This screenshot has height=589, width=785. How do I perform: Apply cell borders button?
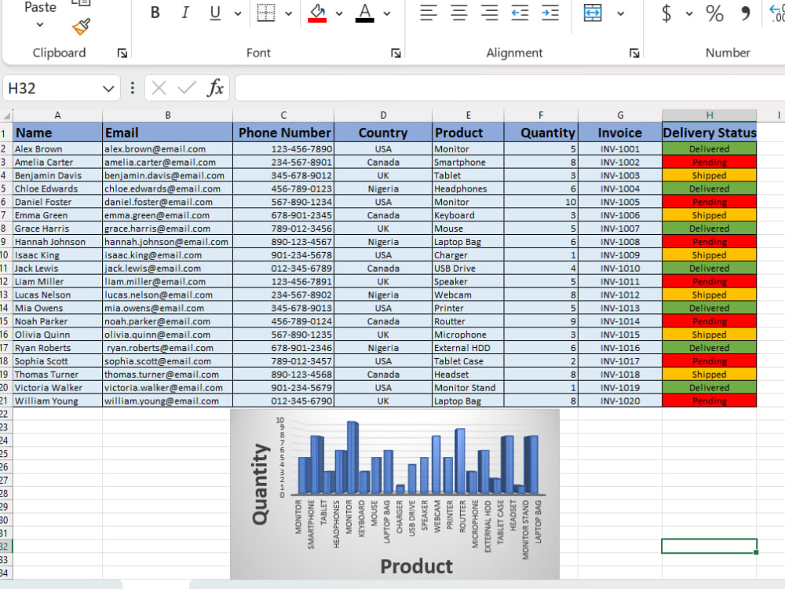tap(266, 13)
